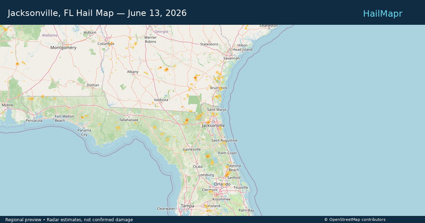Viewport: 425px width, 223px height.
Task: Click the Montgomery city label
Action: click(x=63, y=47)
